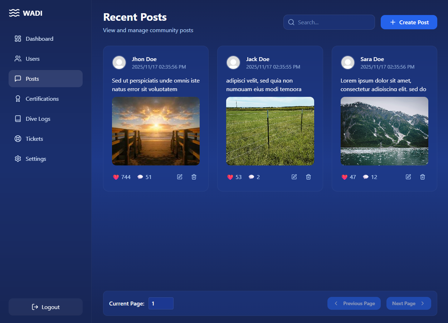The height and width of the screenshot is (323, 448).
Task: Click trash icon on Jack Doe's post
Action: 308,177
